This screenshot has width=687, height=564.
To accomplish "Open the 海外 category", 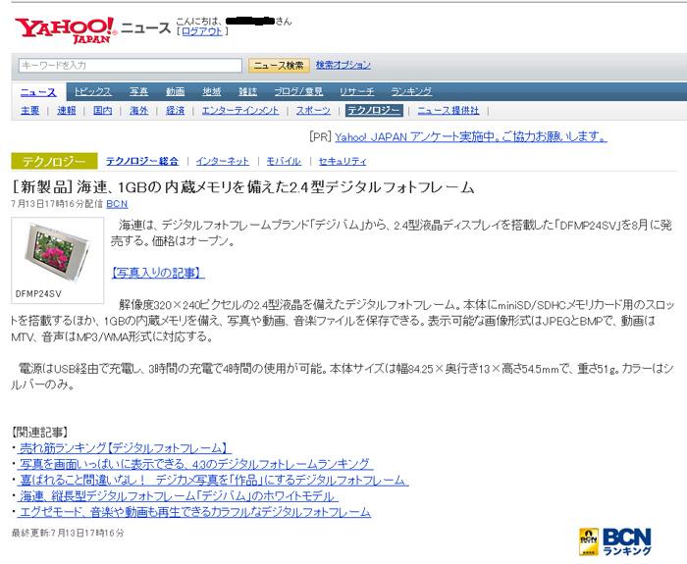I will [139, 111].
